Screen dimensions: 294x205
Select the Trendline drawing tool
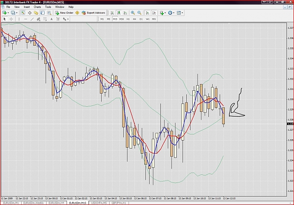(32, 19)
